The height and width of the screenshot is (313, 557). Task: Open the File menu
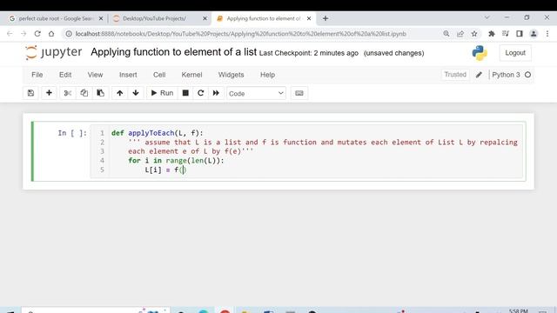(x=37, y=75)
